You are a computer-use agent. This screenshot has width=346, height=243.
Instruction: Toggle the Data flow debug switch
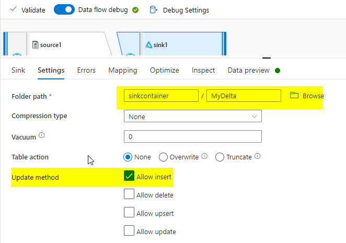pos(64,10)
